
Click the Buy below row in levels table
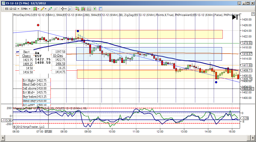tap(36, 97)
